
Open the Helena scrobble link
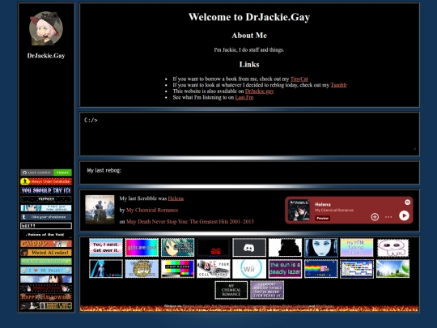pos(176,198)
